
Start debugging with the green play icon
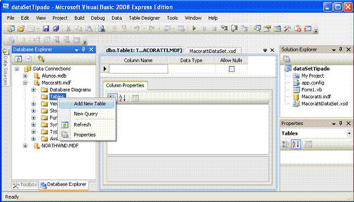194,28
